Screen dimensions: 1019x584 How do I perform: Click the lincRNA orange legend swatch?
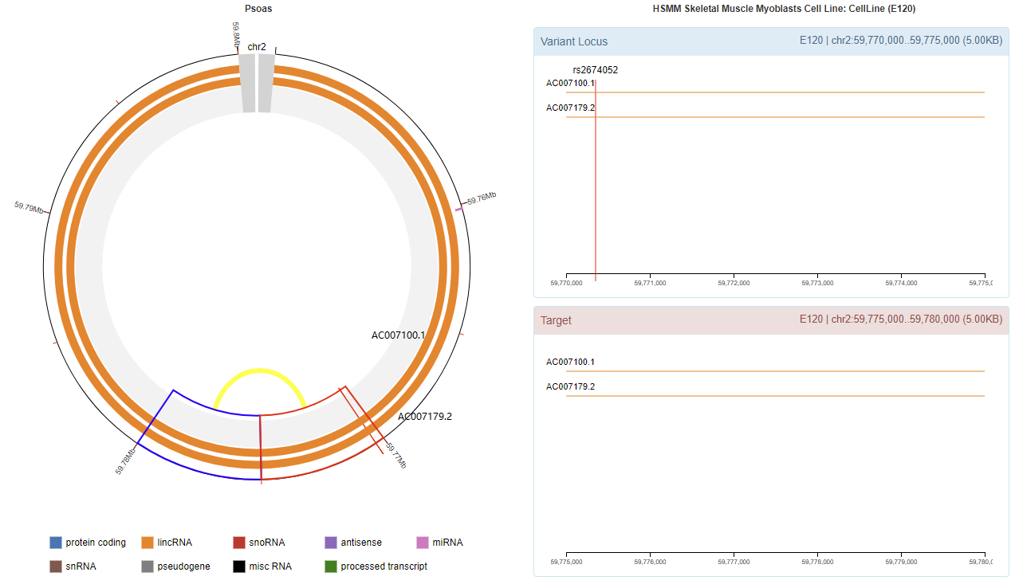148,543
